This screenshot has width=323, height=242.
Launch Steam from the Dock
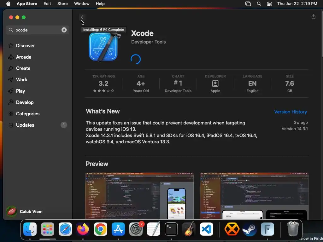[250, 229]
